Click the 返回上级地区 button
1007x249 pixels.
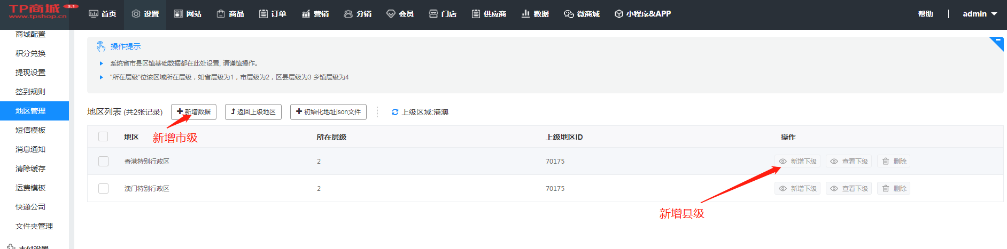(x=253, y=112)
